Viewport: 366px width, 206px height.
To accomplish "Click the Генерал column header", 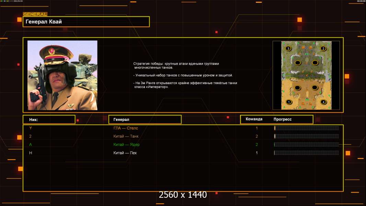I will click(145, 119).
